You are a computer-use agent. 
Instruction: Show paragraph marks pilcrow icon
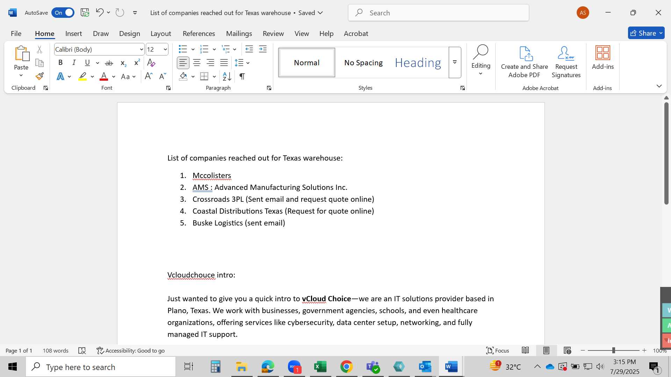click(x=242, y=76)
